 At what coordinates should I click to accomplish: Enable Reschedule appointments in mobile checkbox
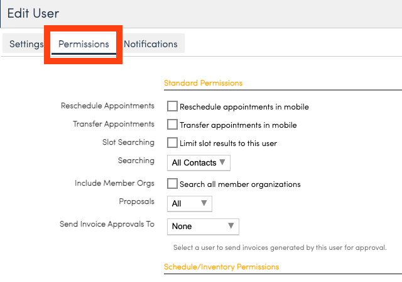(x=172, y=106)
